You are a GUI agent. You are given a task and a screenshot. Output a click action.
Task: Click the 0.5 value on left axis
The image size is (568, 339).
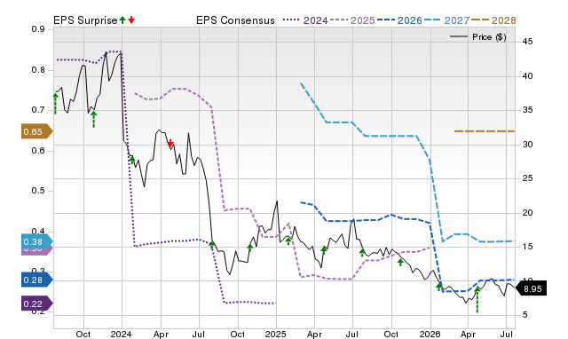click(38, 191)
